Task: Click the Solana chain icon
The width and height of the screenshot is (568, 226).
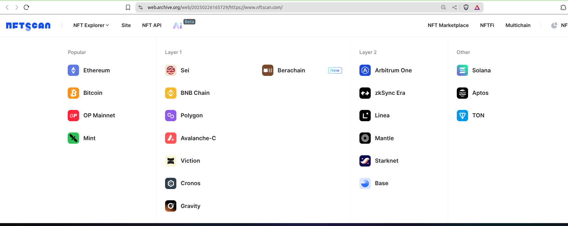Action: tap(462, 70)
